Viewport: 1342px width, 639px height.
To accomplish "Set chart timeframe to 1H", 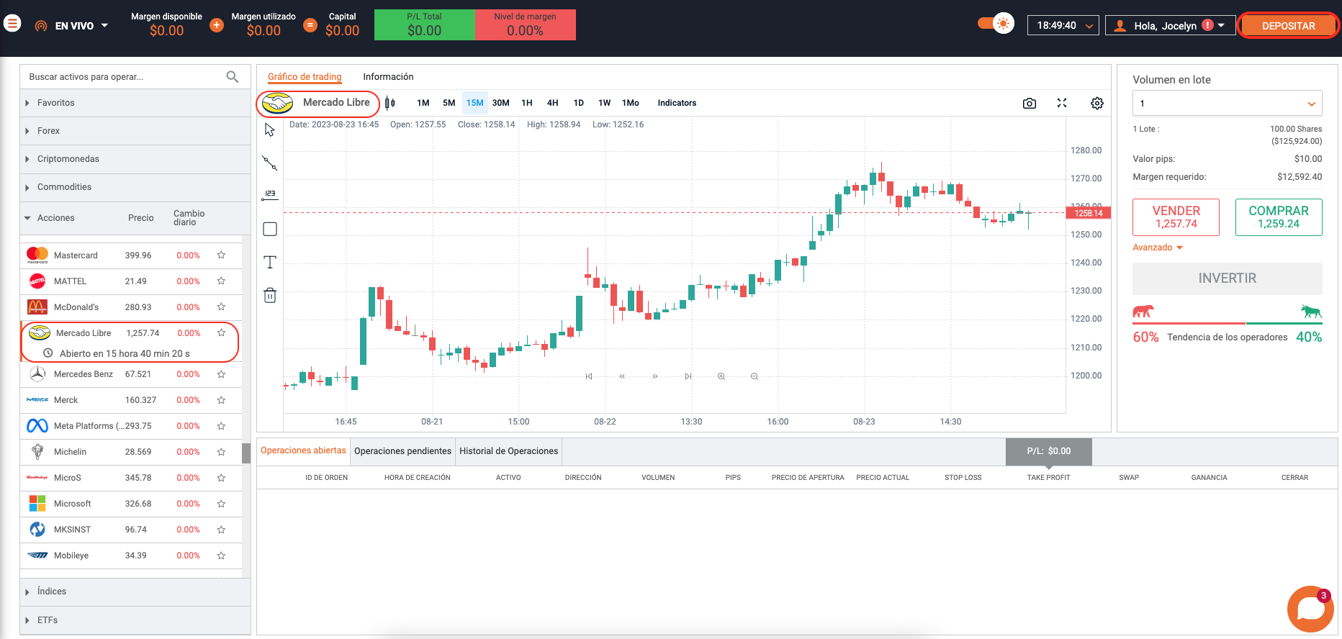I will click(527, 103).
